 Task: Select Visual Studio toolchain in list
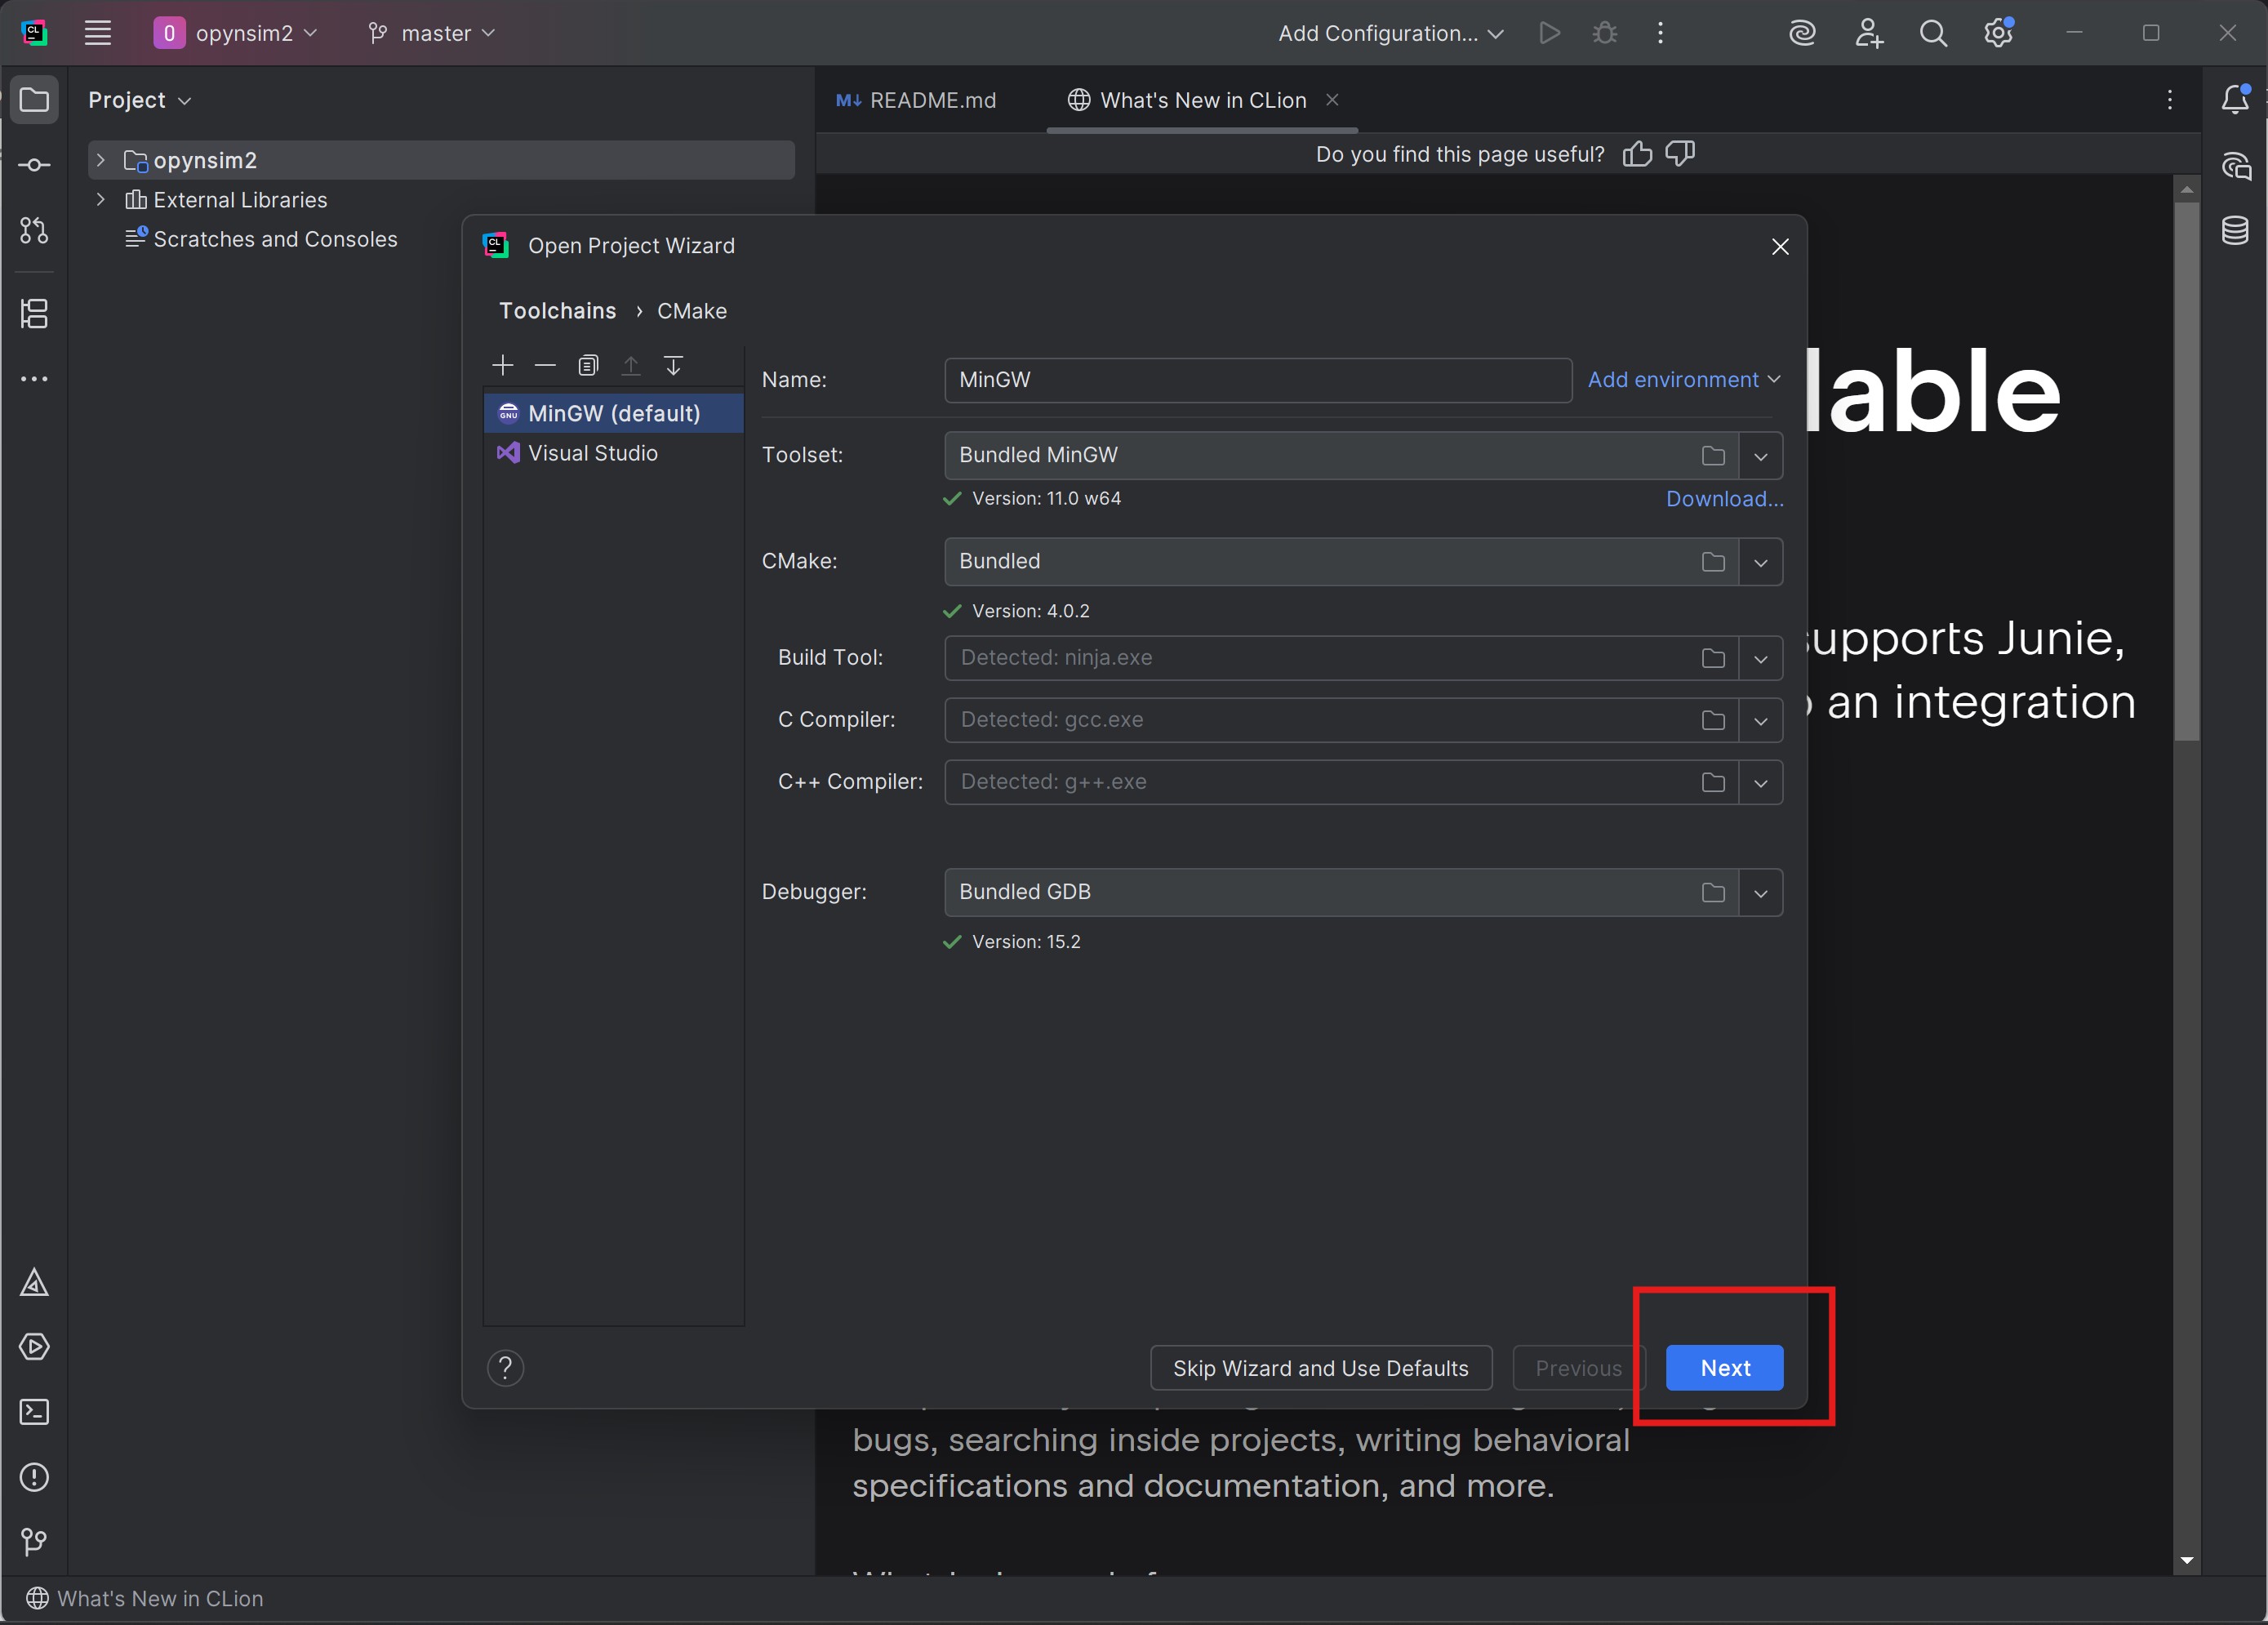(x=592, y=453)
